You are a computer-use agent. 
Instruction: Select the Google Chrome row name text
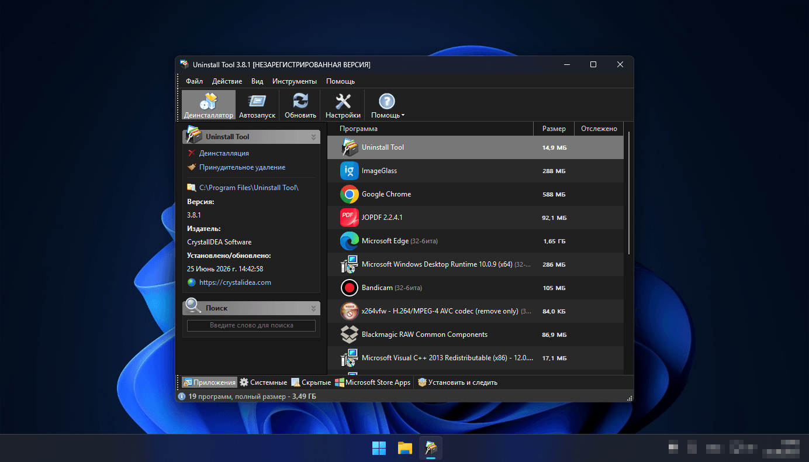pos(386,194)
